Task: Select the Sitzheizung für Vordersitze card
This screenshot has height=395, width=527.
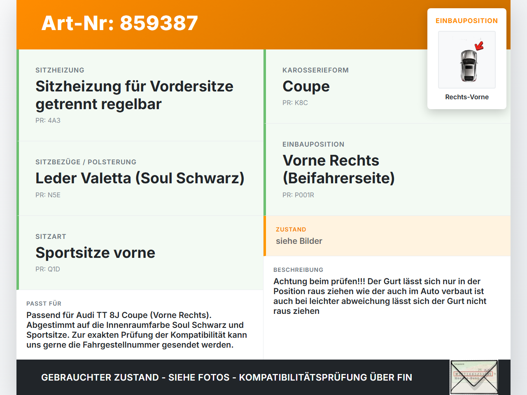Action: [x=140, y=95]
